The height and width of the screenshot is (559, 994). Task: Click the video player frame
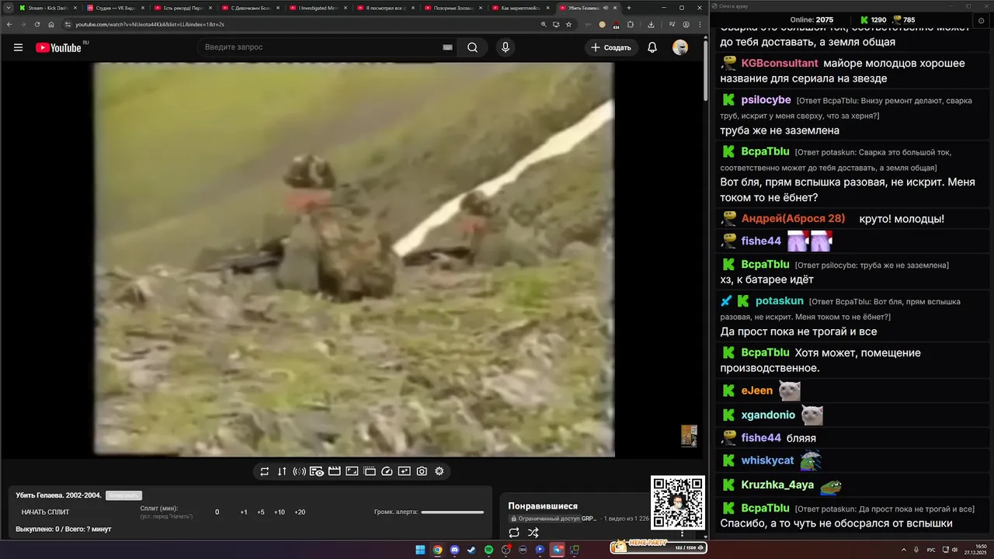click(x=354, y=259)
